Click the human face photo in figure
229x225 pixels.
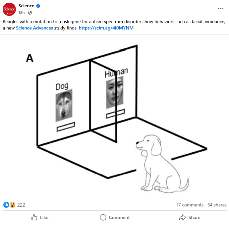pyautogui.click(x=115, y=92)
